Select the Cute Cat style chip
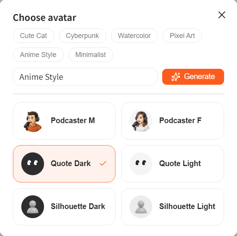This screenshot has width=237, height=236. tap(33, 36)
